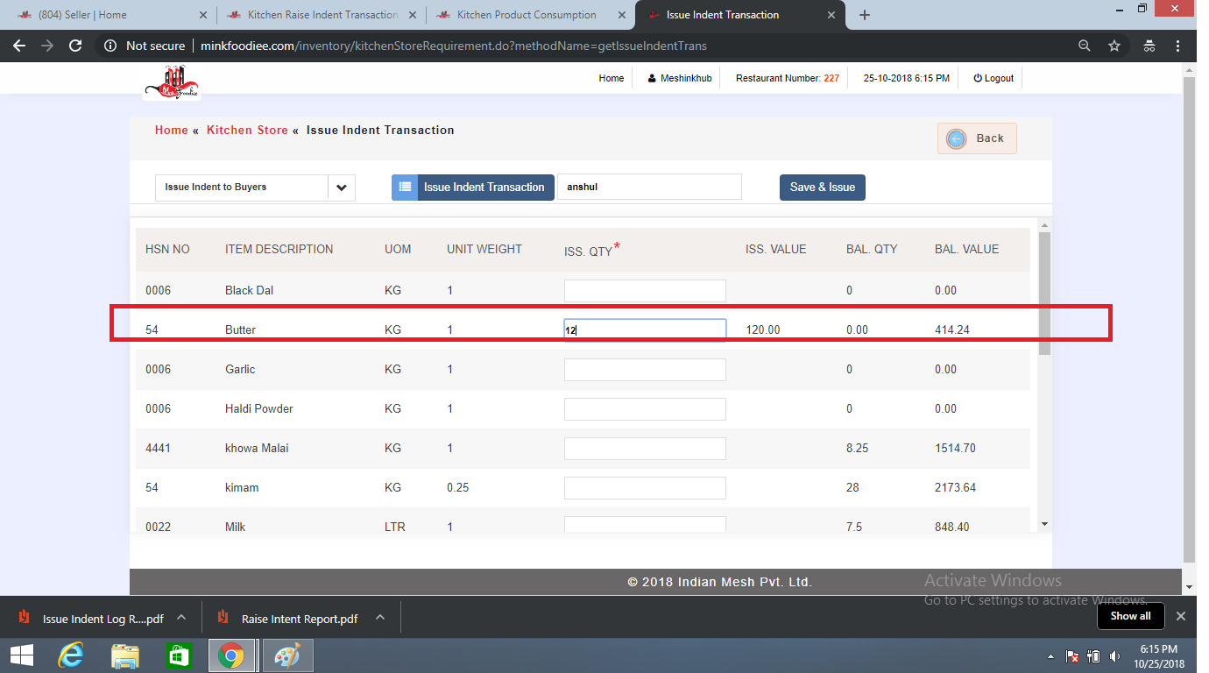Close the downloads bar

(1181, 616)
